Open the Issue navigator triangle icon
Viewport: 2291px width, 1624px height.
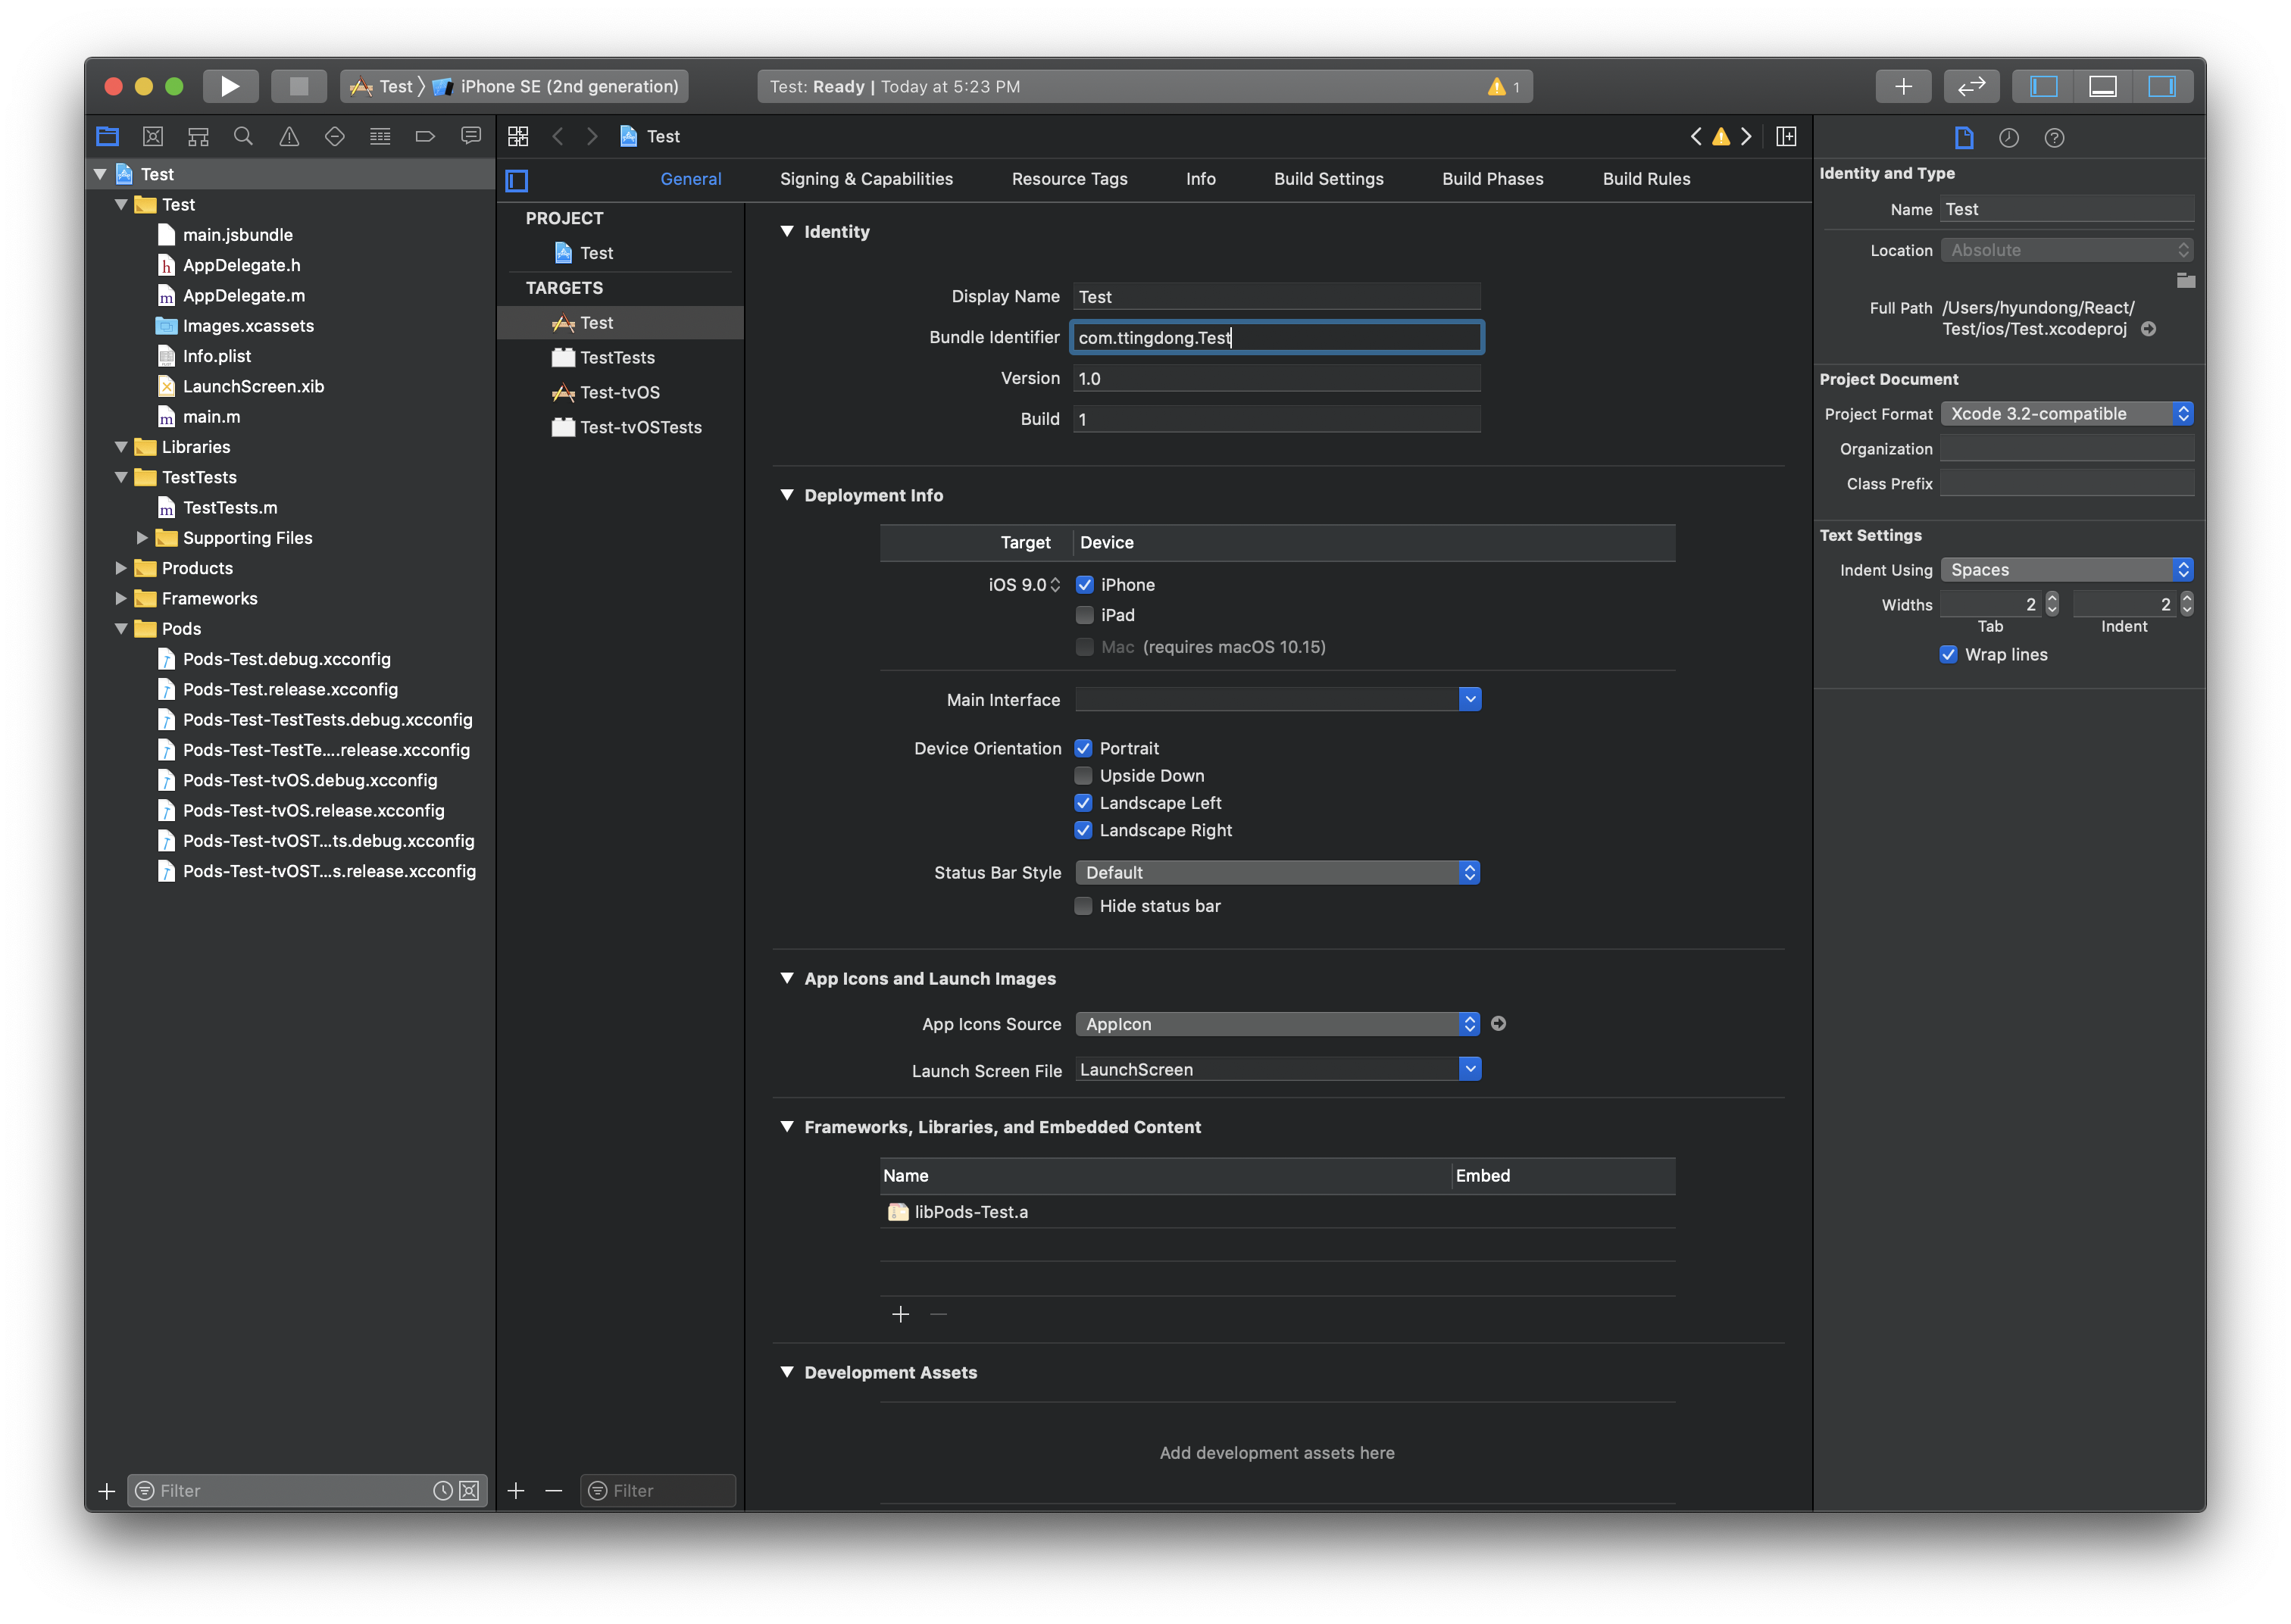pos(289,136)
